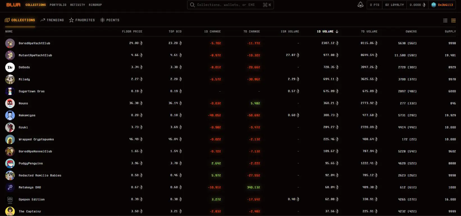Click Milady floor price 2.27

[x=137, y=79]
